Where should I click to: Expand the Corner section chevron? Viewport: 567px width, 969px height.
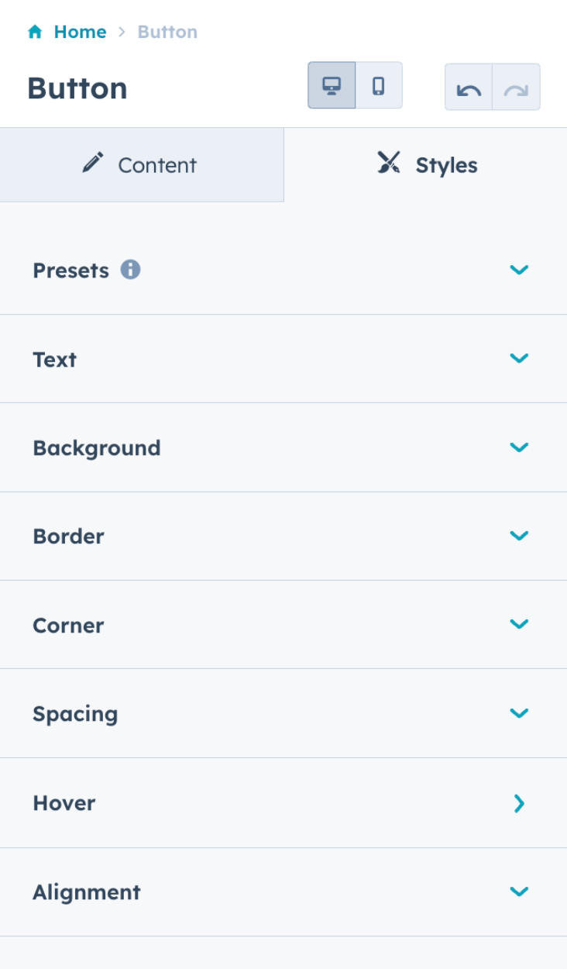pyautogui.click(x=519, y=624)
